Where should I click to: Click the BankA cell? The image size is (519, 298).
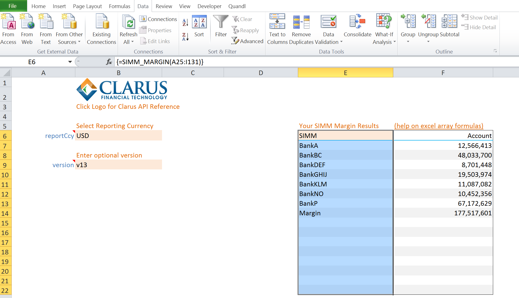[x=346, y=146]
